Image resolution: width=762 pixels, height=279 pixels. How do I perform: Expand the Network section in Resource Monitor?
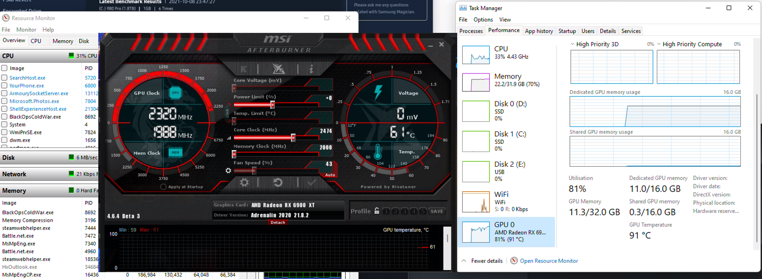tap(49, 174)
